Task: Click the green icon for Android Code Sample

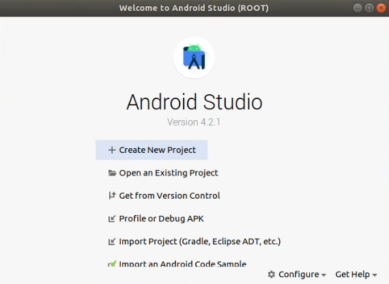Action: pos(112,264)
